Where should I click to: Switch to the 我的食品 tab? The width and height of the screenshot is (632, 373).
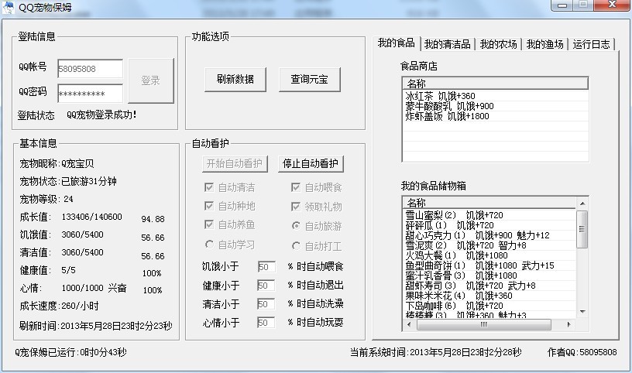point(397,43)
